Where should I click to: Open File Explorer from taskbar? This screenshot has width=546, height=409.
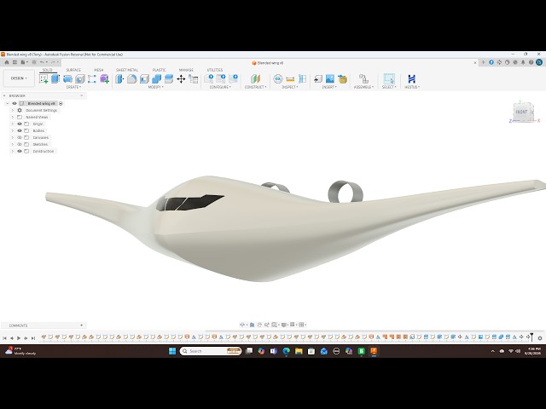pos(299,351)
